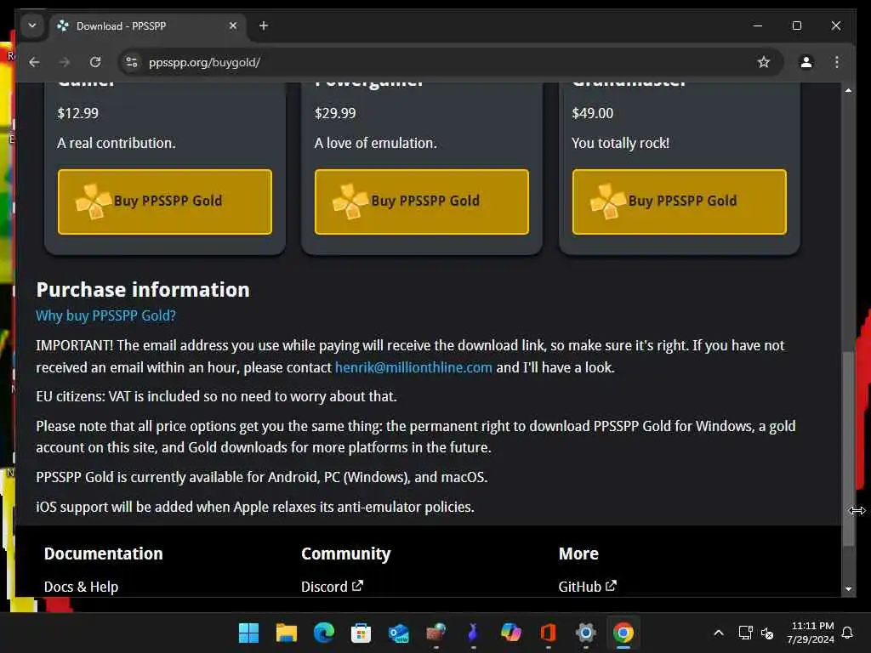Screen dimensions: 871x653
Task: Expand the tab search dropdown
Action: pyautogui.click(x=32, y=26)
